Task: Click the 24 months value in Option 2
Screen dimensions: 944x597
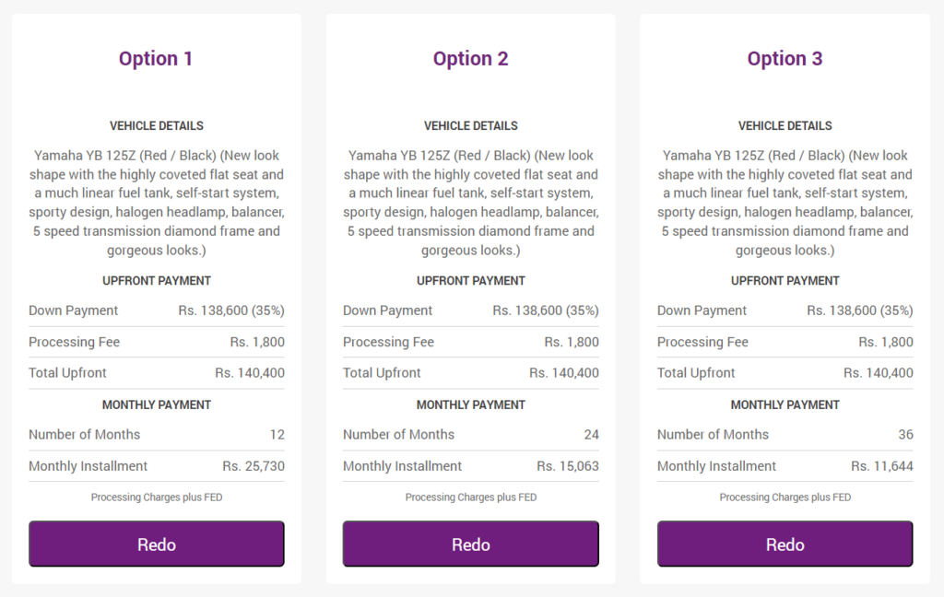Action: 591,435
